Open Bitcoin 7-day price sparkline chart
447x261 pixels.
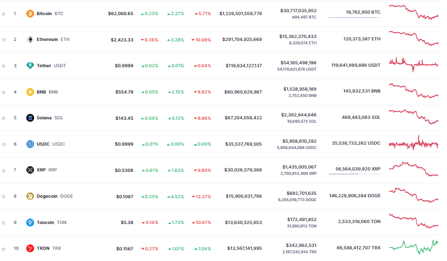[x=413, y=12]
